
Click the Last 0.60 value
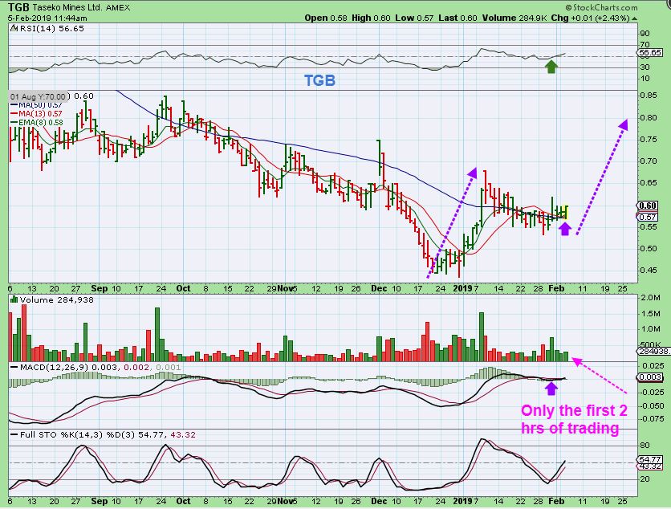[458, 18]
